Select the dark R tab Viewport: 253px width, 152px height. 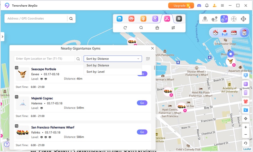point(179,19)
